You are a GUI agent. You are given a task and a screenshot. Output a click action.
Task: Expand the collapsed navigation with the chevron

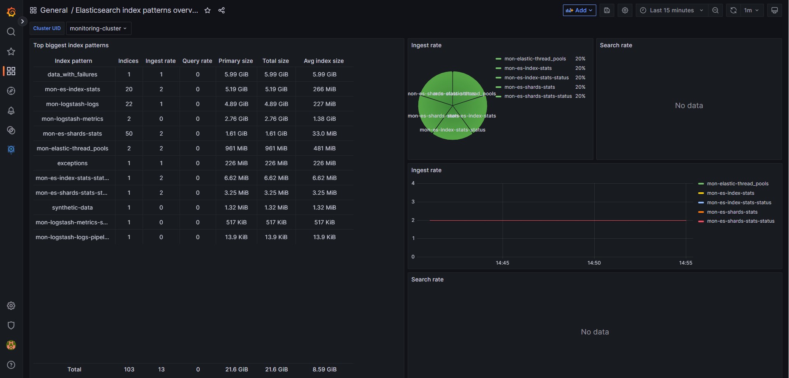pos(23,21)
